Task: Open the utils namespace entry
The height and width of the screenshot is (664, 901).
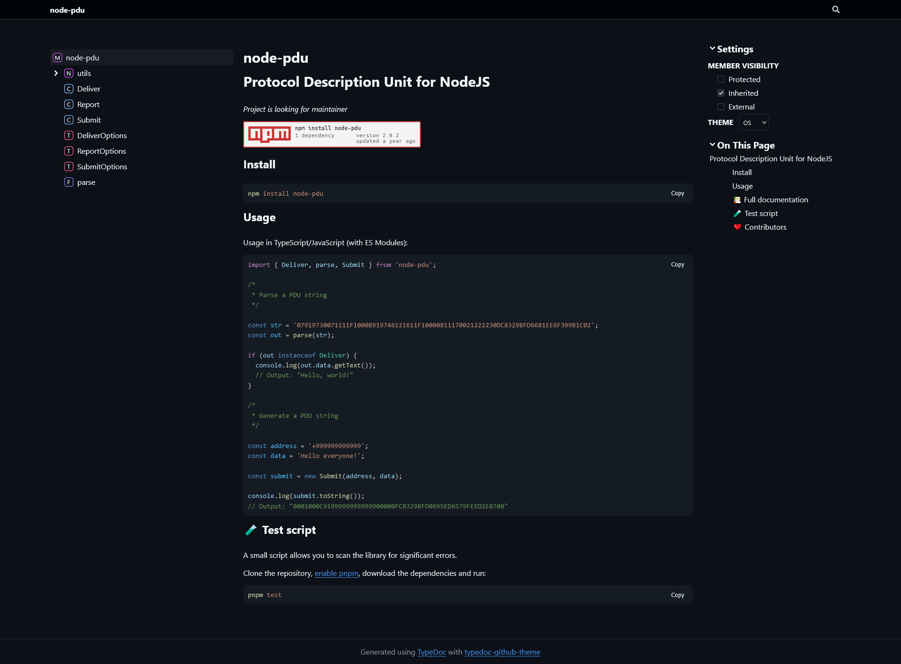Action: click(x=84, y=73)
